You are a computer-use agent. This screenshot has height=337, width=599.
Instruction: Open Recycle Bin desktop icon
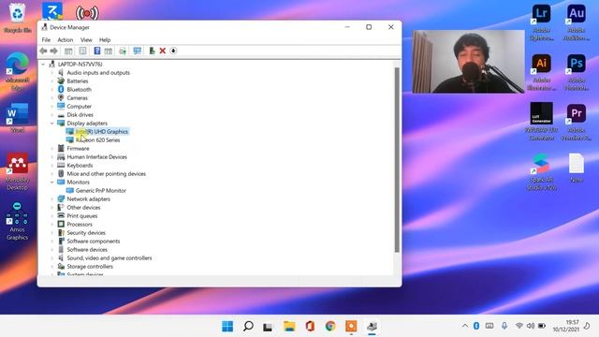(17, 18)
